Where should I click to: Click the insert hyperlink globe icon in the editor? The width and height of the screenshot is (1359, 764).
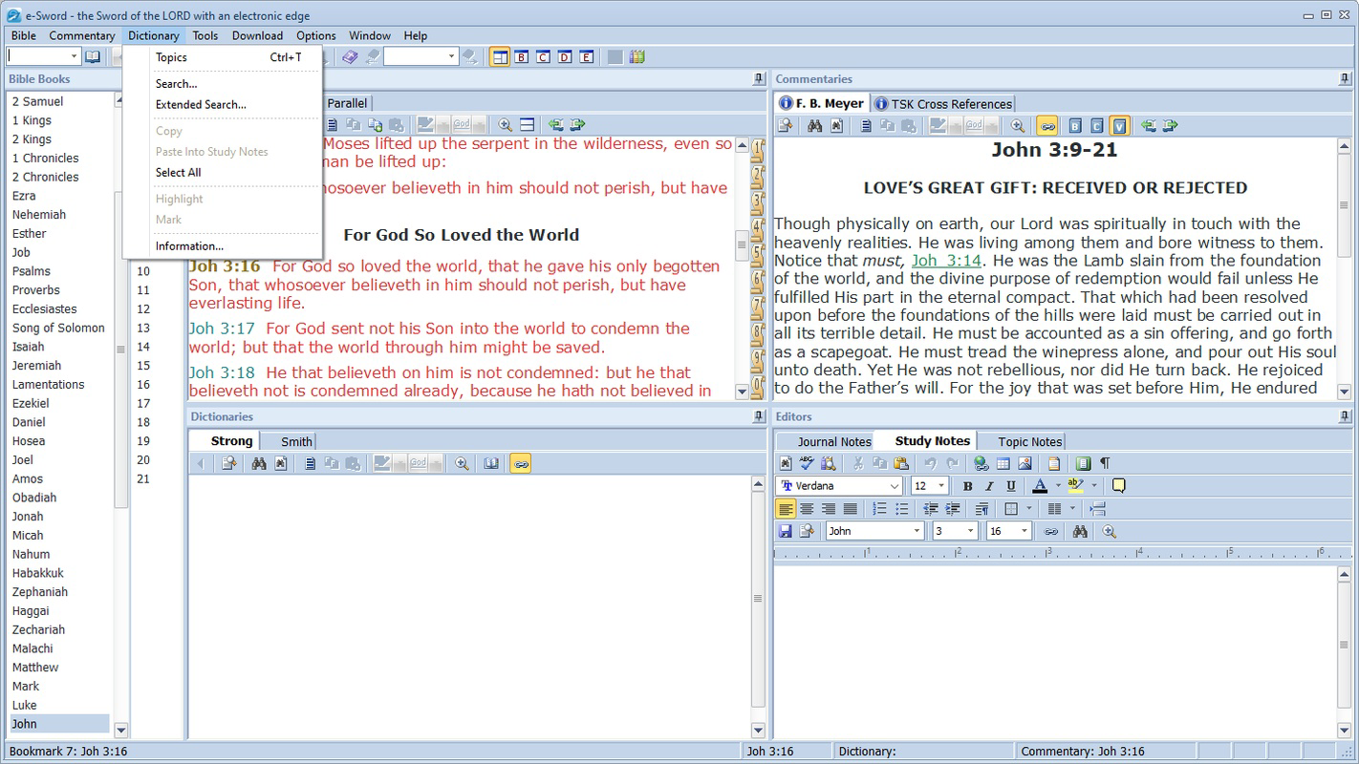(x=981, y=463)
